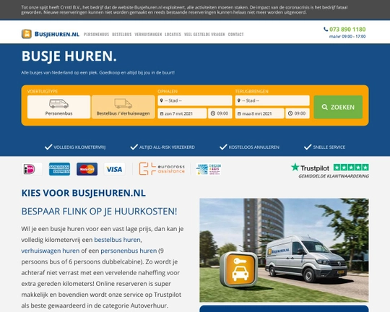Click the 'Kies voor Busjehuren.nl' heading
The width and height of the screenshot is (390, 312).
pyautogui.click(x=84, y=194)
